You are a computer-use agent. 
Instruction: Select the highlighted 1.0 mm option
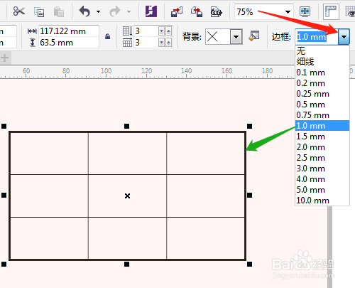(x=322, y=126)
